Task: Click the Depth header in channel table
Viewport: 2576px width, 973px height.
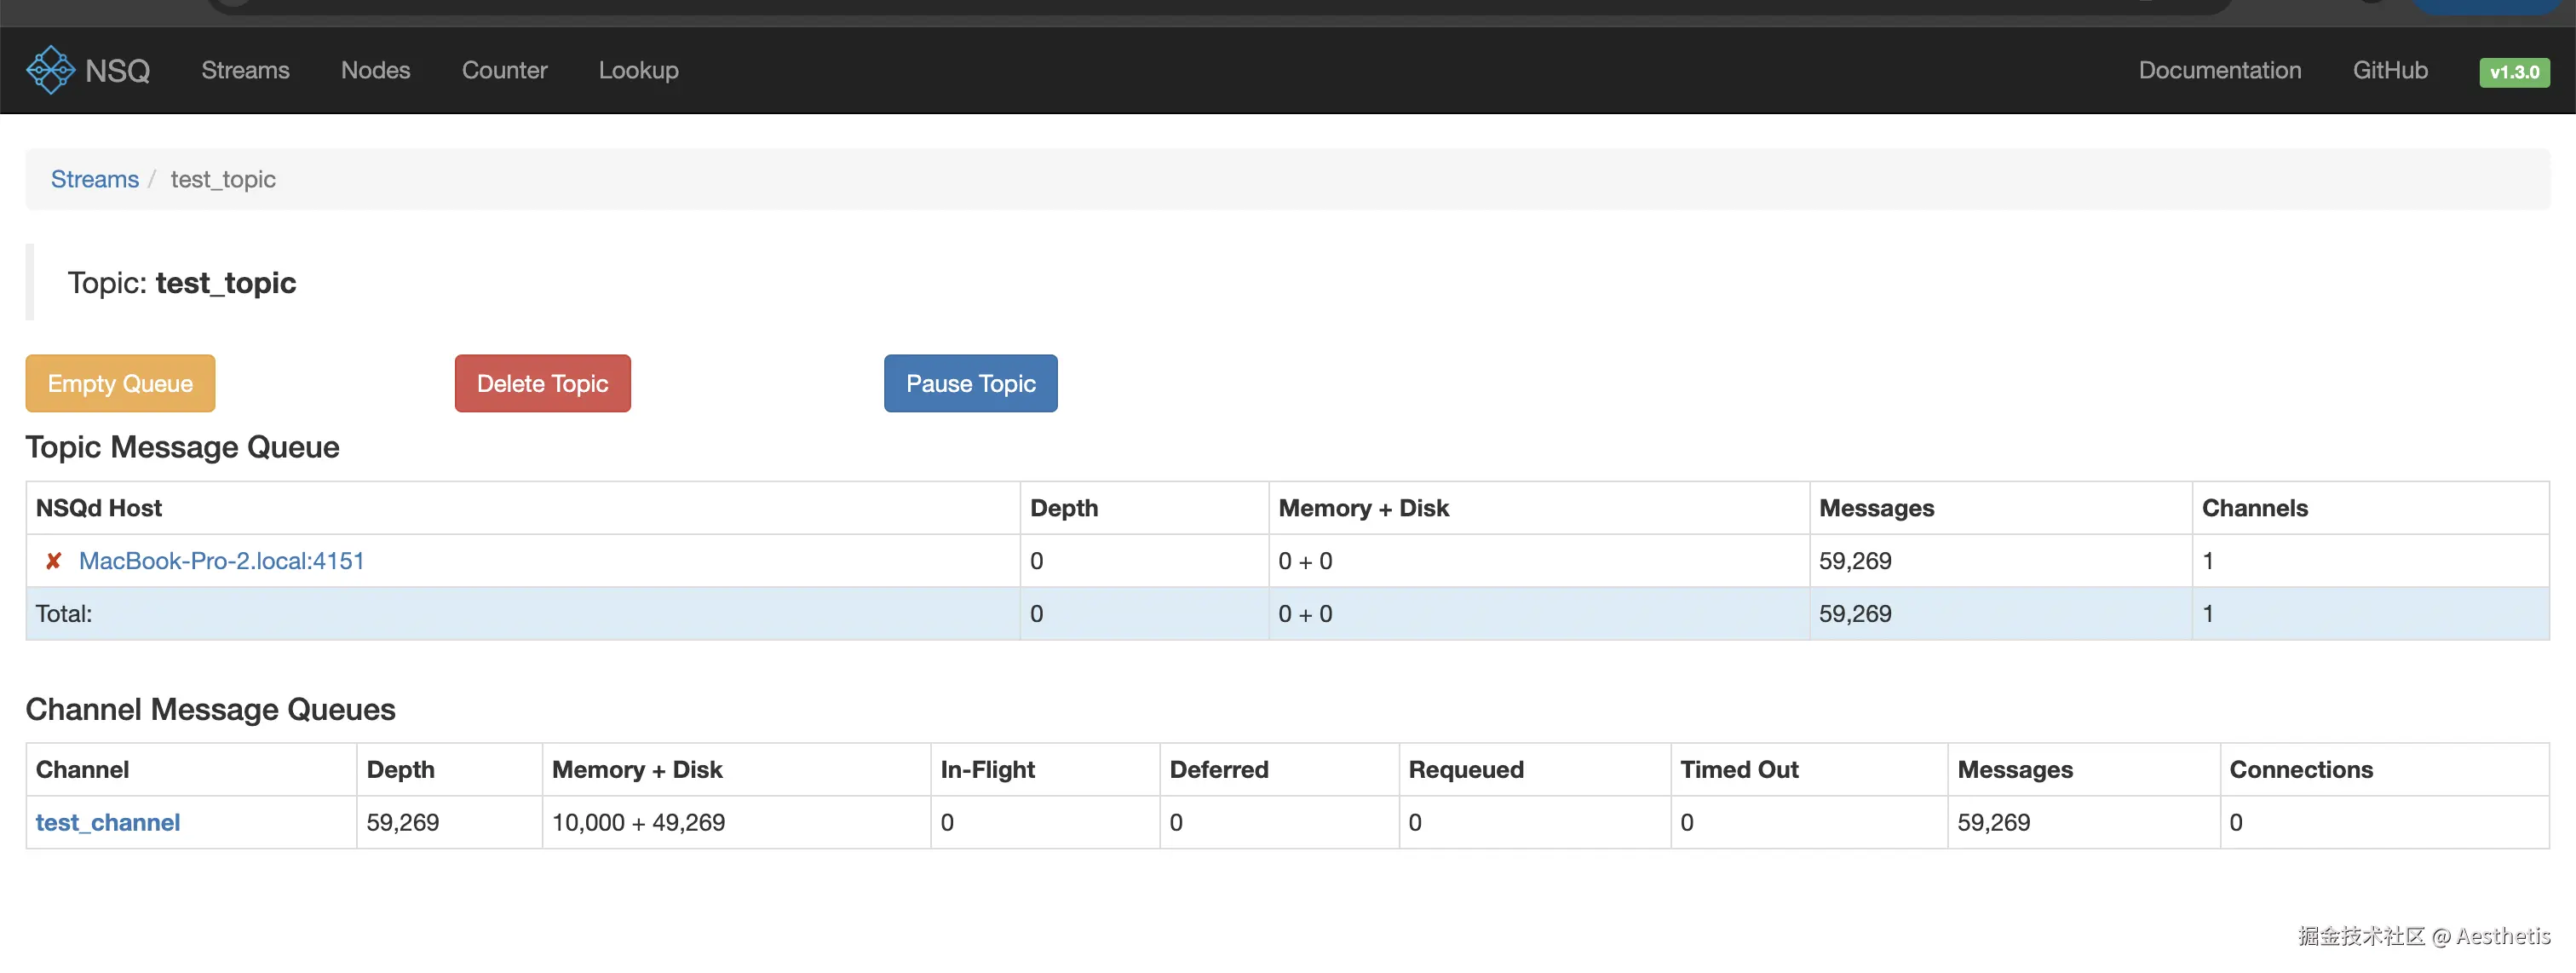Action: point(400,769)
